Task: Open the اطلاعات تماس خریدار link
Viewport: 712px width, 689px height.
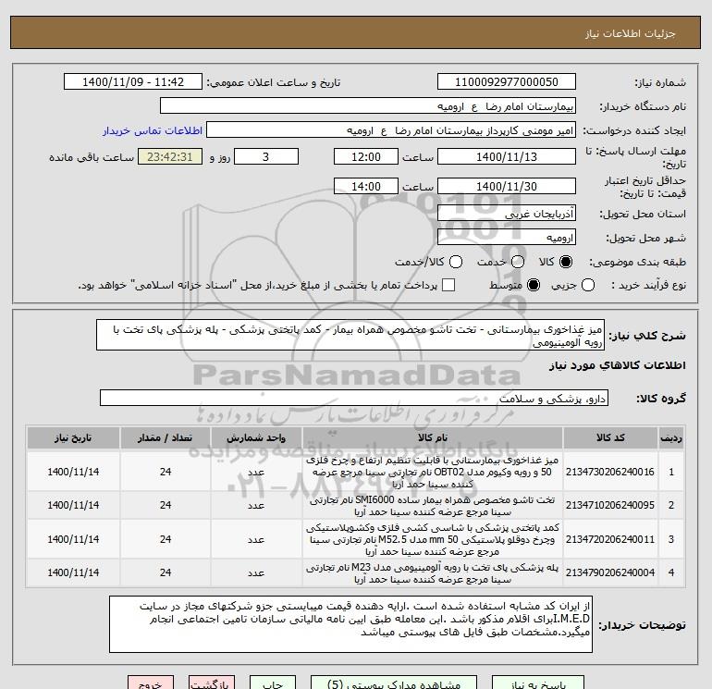Action: tap(153, 130)
